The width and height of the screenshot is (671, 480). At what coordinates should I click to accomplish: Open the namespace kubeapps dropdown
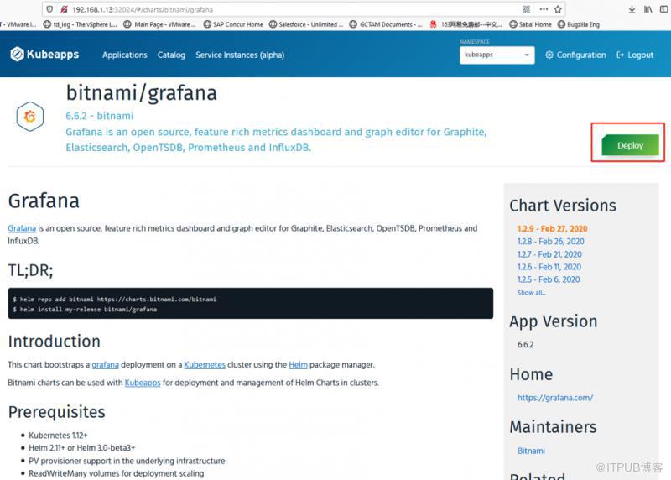tap(497, 55)
